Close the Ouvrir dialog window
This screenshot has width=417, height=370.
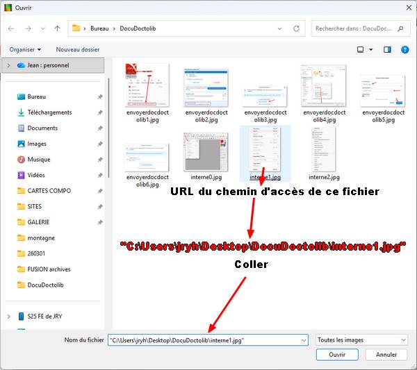(409, 8)
